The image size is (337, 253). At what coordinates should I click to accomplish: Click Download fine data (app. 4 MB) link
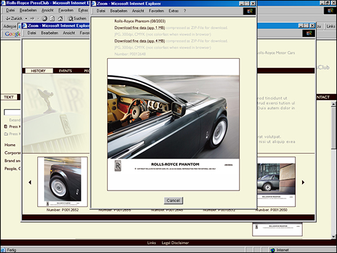pos(140,41)
